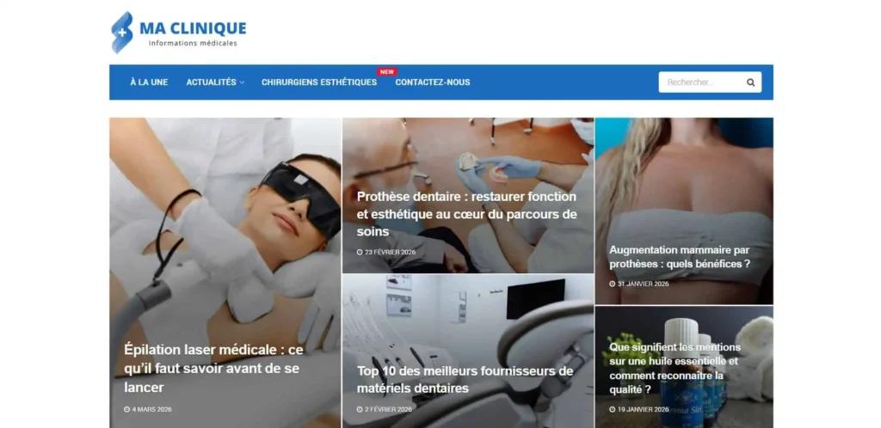This screenshot has height=428, width=881.
Task: Open Top 10 fournisseurs de matériels dentaires
Action: [465, 380]
